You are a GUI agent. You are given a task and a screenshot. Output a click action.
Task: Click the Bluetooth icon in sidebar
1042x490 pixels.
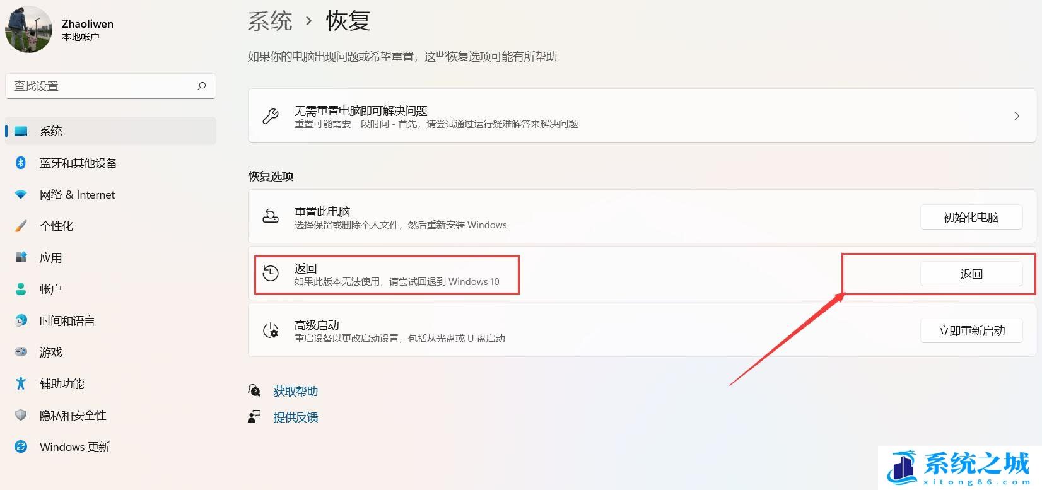(21, 163)
